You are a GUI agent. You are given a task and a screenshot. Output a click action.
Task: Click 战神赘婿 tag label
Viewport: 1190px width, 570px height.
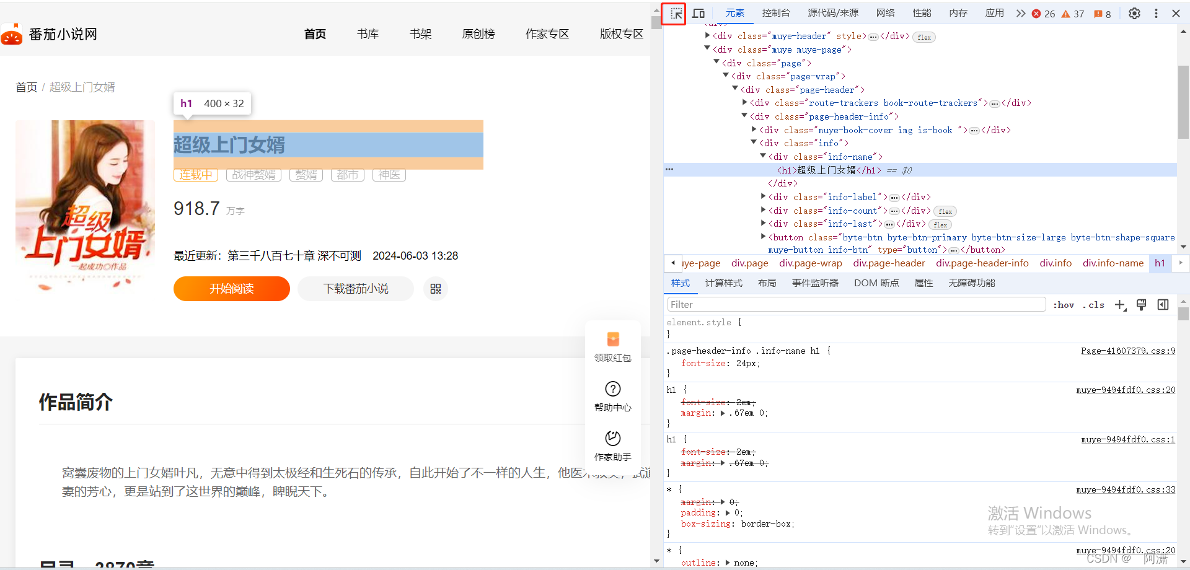[x=253, y=175]
